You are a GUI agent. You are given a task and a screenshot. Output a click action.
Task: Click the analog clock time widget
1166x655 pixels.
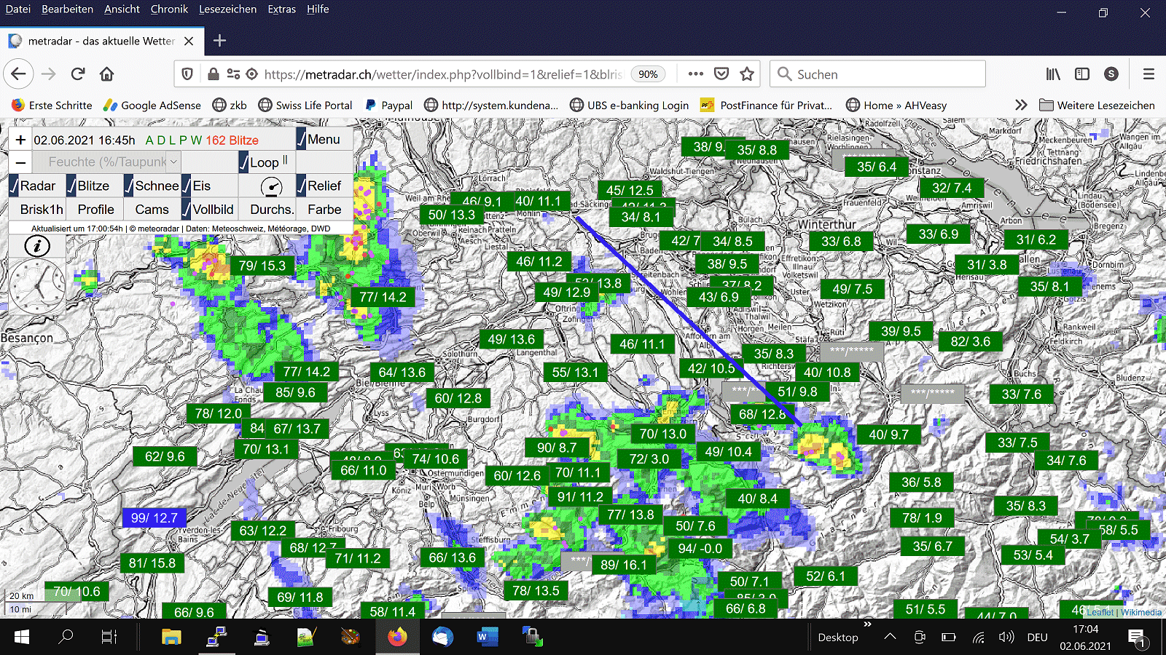(37, 286)
